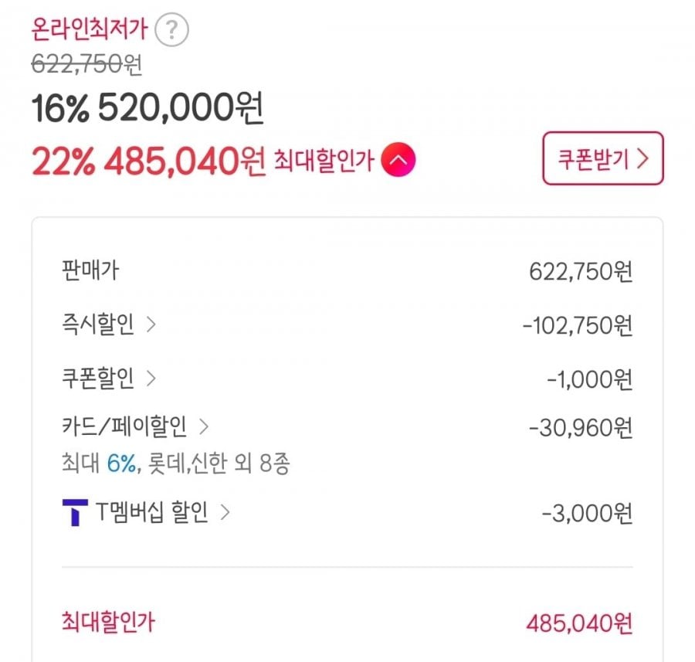Viewport: 695px width, 662px height.
Task: Click the T membership logo icon
Action: coord(74,513)
